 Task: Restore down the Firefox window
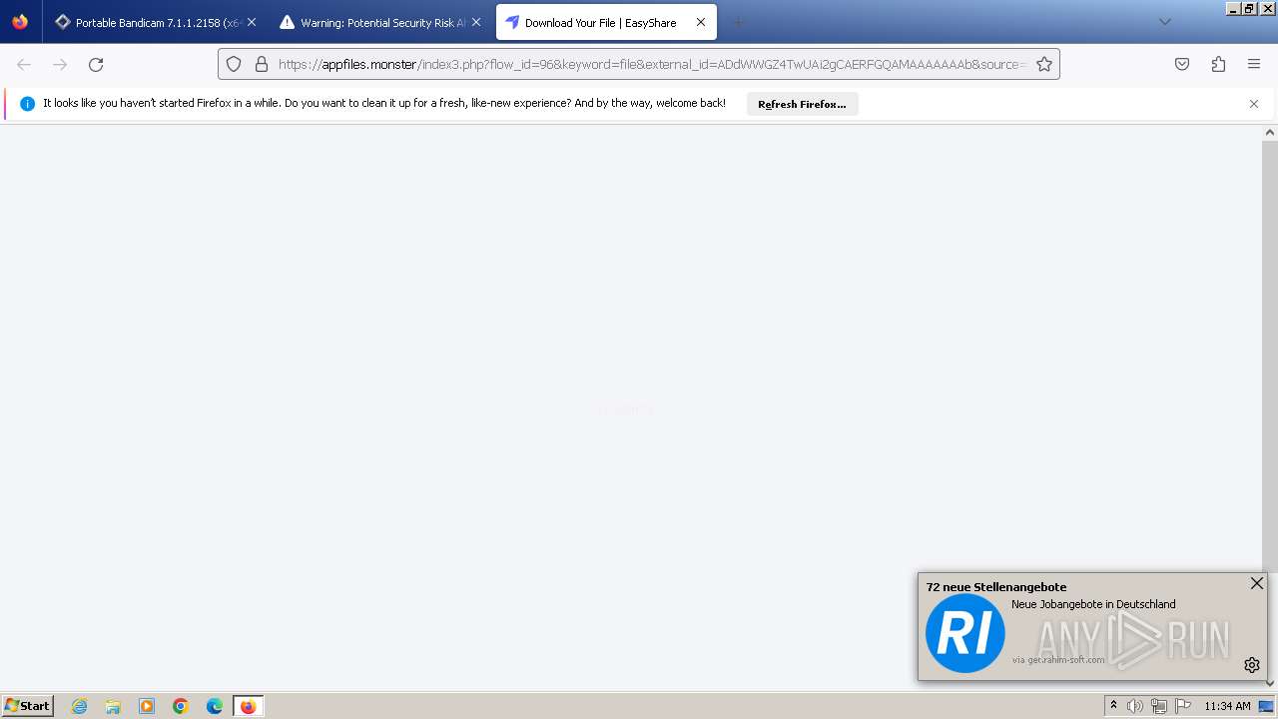click(x=1249, y=8)
